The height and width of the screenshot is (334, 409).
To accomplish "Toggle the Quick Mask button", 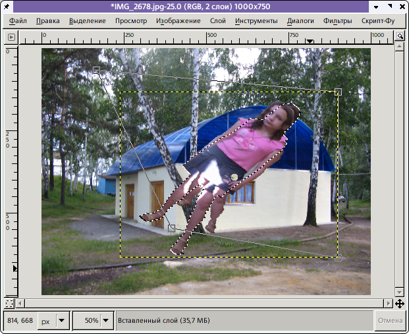I will point(9,304).
